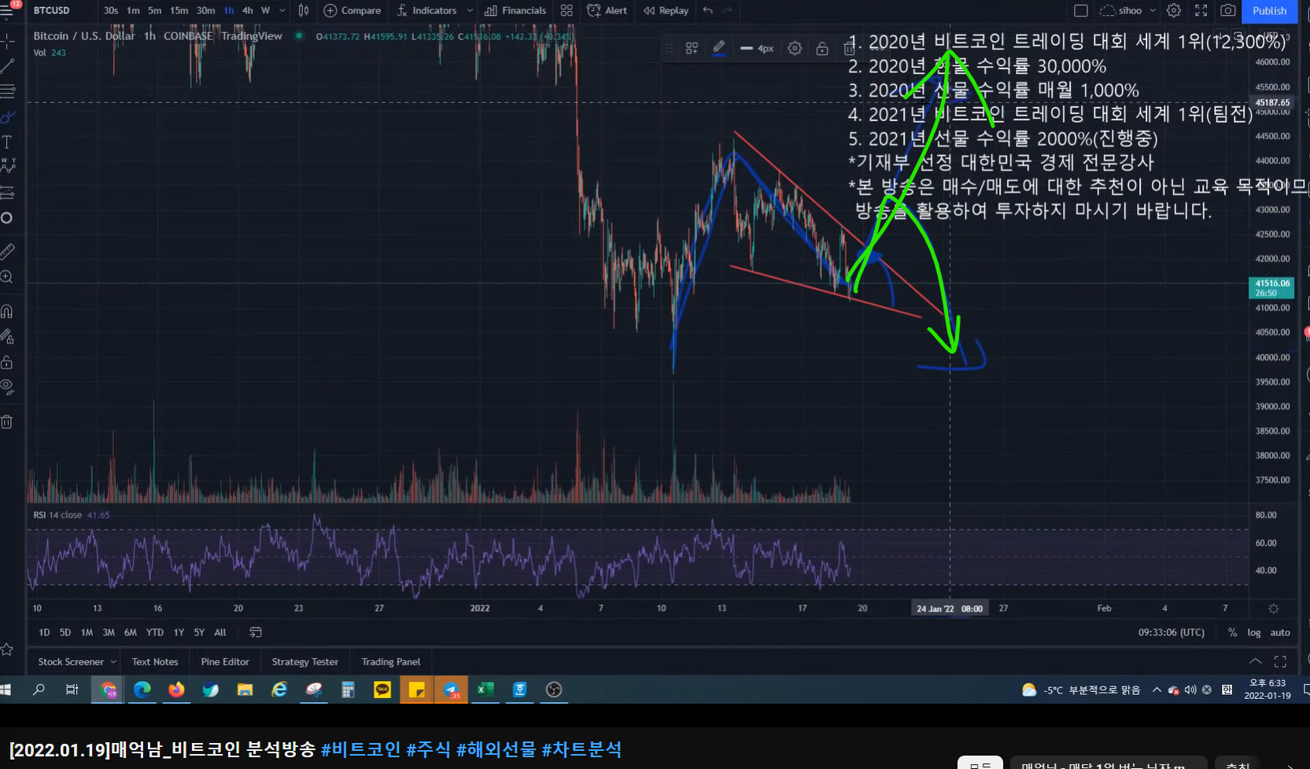Open the Go to date icon
1310x769 pixels.
click(255, 632)
